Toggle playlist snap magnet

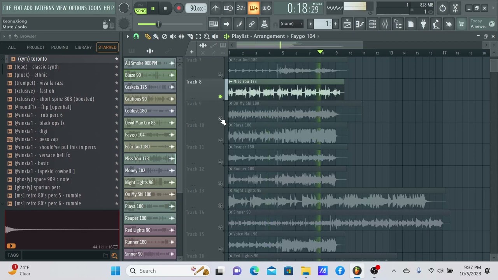point(136,36)
